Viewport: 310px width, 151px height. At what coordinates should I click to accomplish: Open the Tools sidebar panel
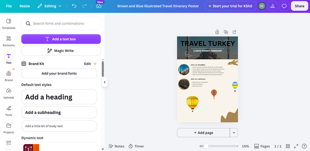pyautogui.click(x=9, y=111)
